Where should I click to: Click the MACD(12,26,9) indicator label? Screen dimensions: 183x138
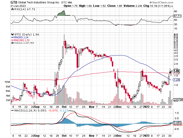[25, 111]
